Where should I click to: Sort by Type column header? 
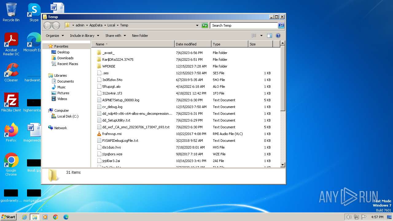click(230, 44)
